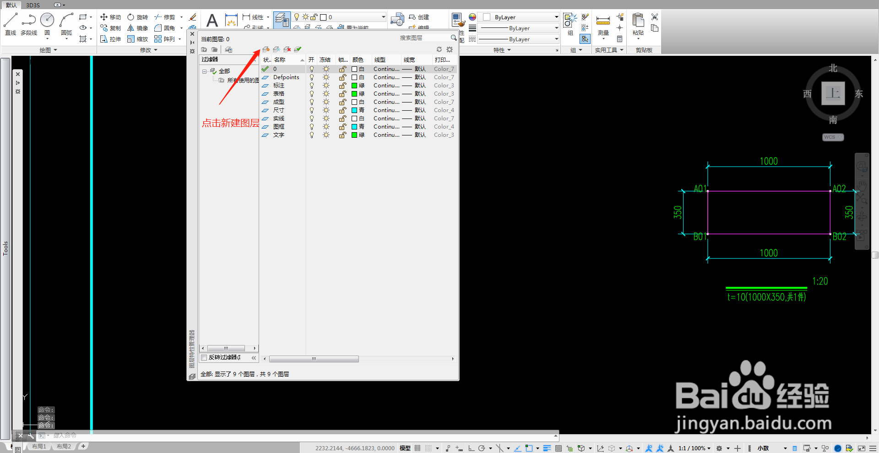Choose the Stretch (拉伸) tool
Viewport: 879px width, 453px height.
point(110,39)
